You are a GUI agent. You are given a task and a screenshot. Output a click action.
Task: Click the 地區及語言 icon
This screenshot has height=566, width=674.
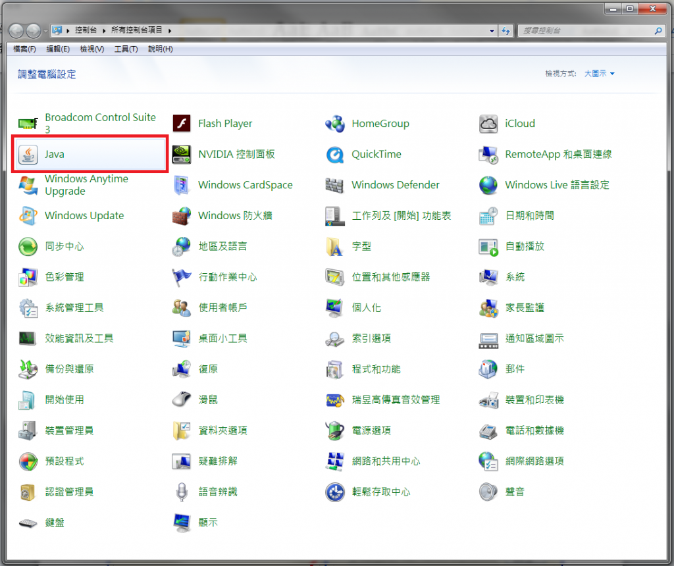coord(182,247)
